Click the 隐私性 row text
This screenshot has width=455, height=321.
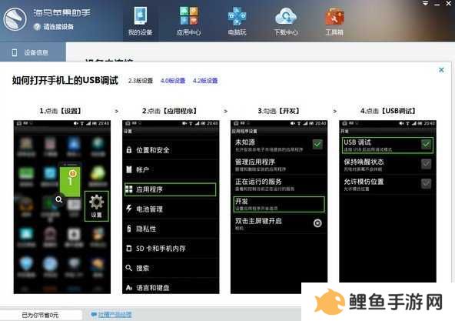pyautogui.click(x=146, y=229)
